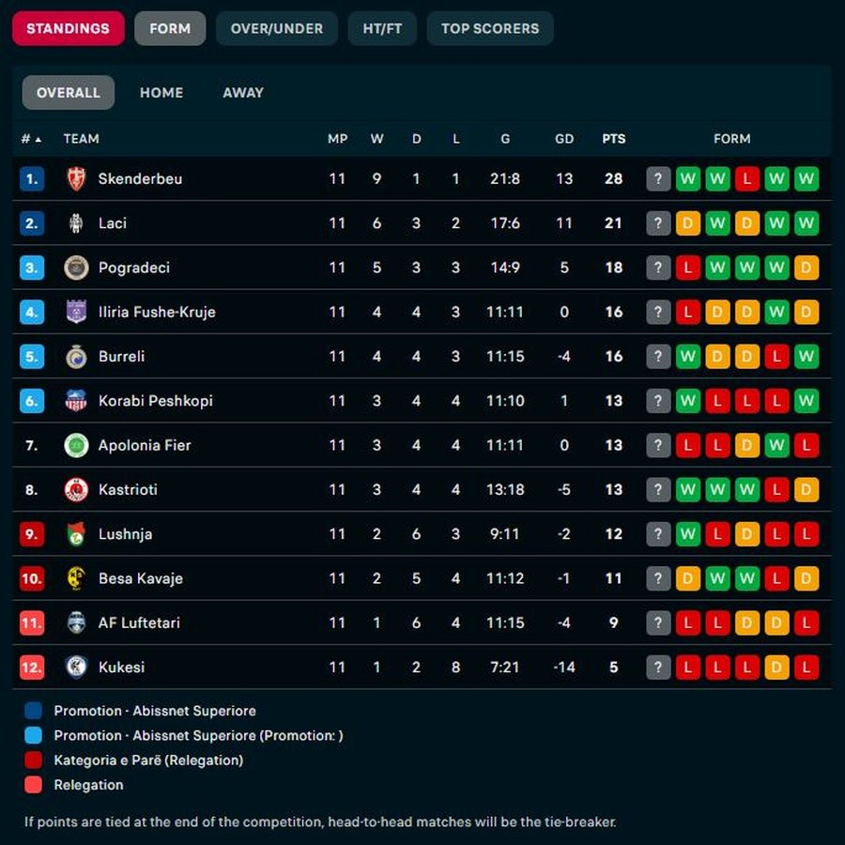Click the Laci club logo
This screenshot has height=845, width=845.
click(x=76, y=223)
